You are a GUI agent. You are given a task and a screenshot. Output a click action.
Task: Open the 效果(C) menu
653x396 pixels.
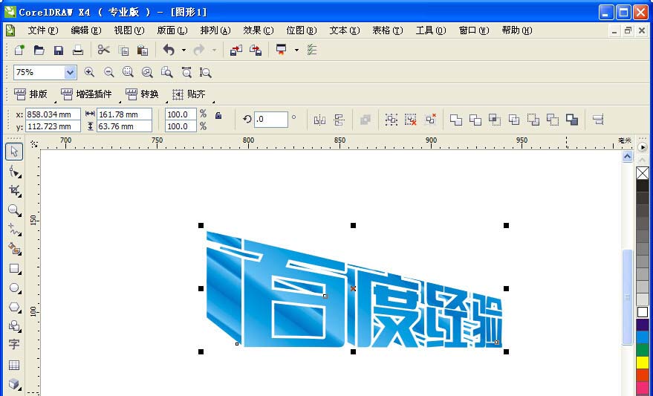pos(259,30)
